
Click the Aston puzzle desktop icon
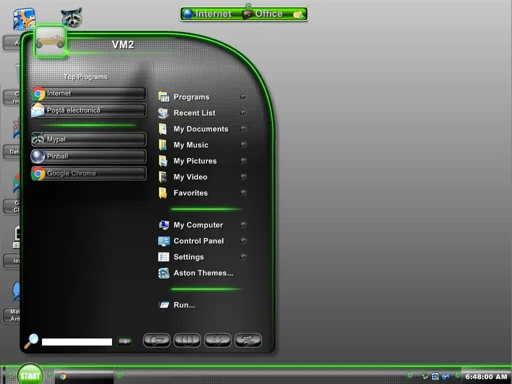(24, 18)
